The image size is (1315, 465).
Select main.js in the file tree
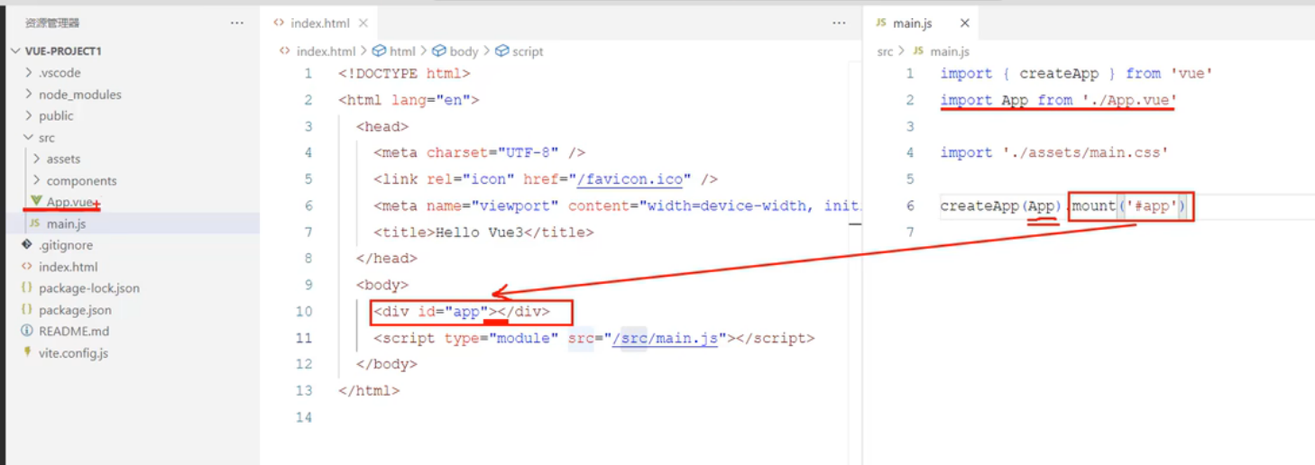(66, 223)
